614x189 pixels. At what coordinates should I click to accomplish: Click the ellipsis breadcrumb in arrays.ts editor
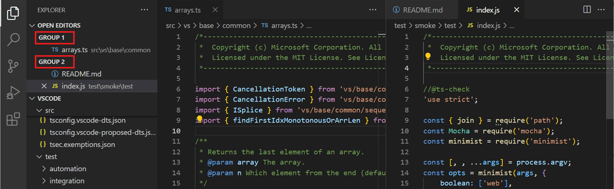(309, 25)
